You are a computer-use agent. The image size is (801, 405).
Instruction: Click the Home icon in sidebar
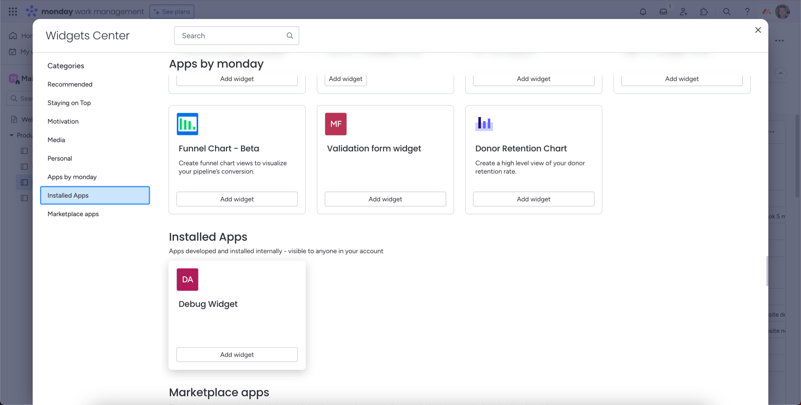(13, 36)
